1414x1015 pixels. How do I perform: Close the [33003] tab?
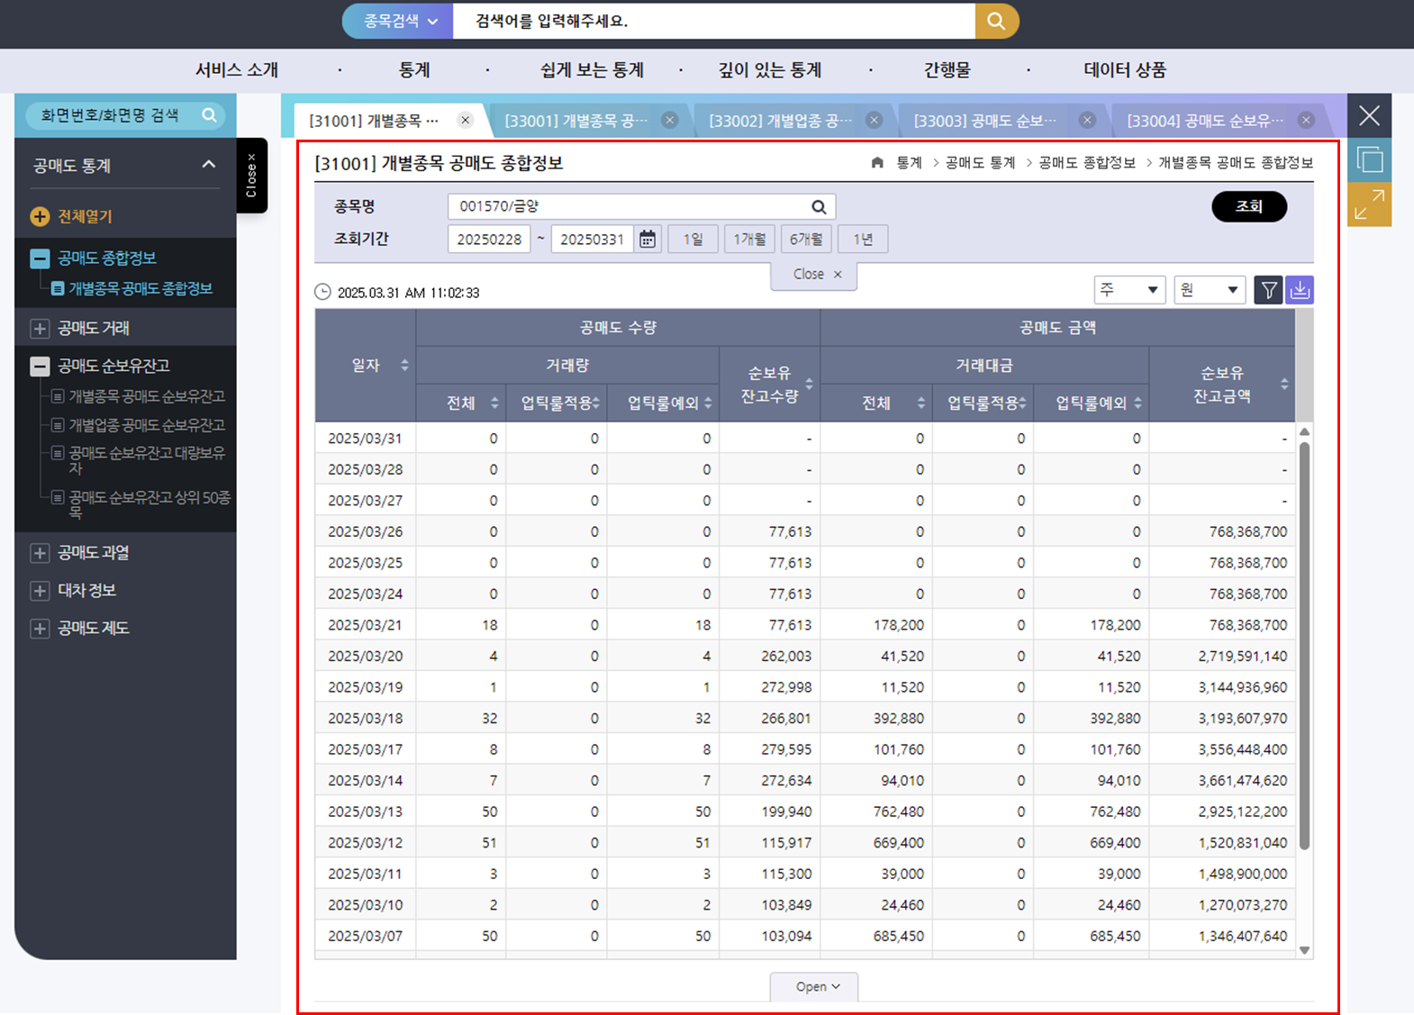click(1087, 120)
